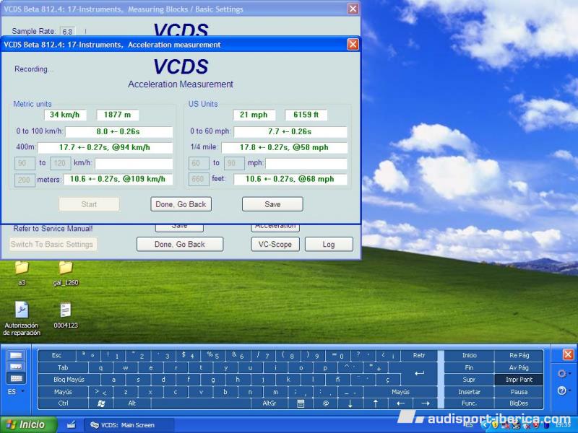Open the a3 folder on the desktop
The height and width of the screenshot is (433, 578).
coord(22,268)
